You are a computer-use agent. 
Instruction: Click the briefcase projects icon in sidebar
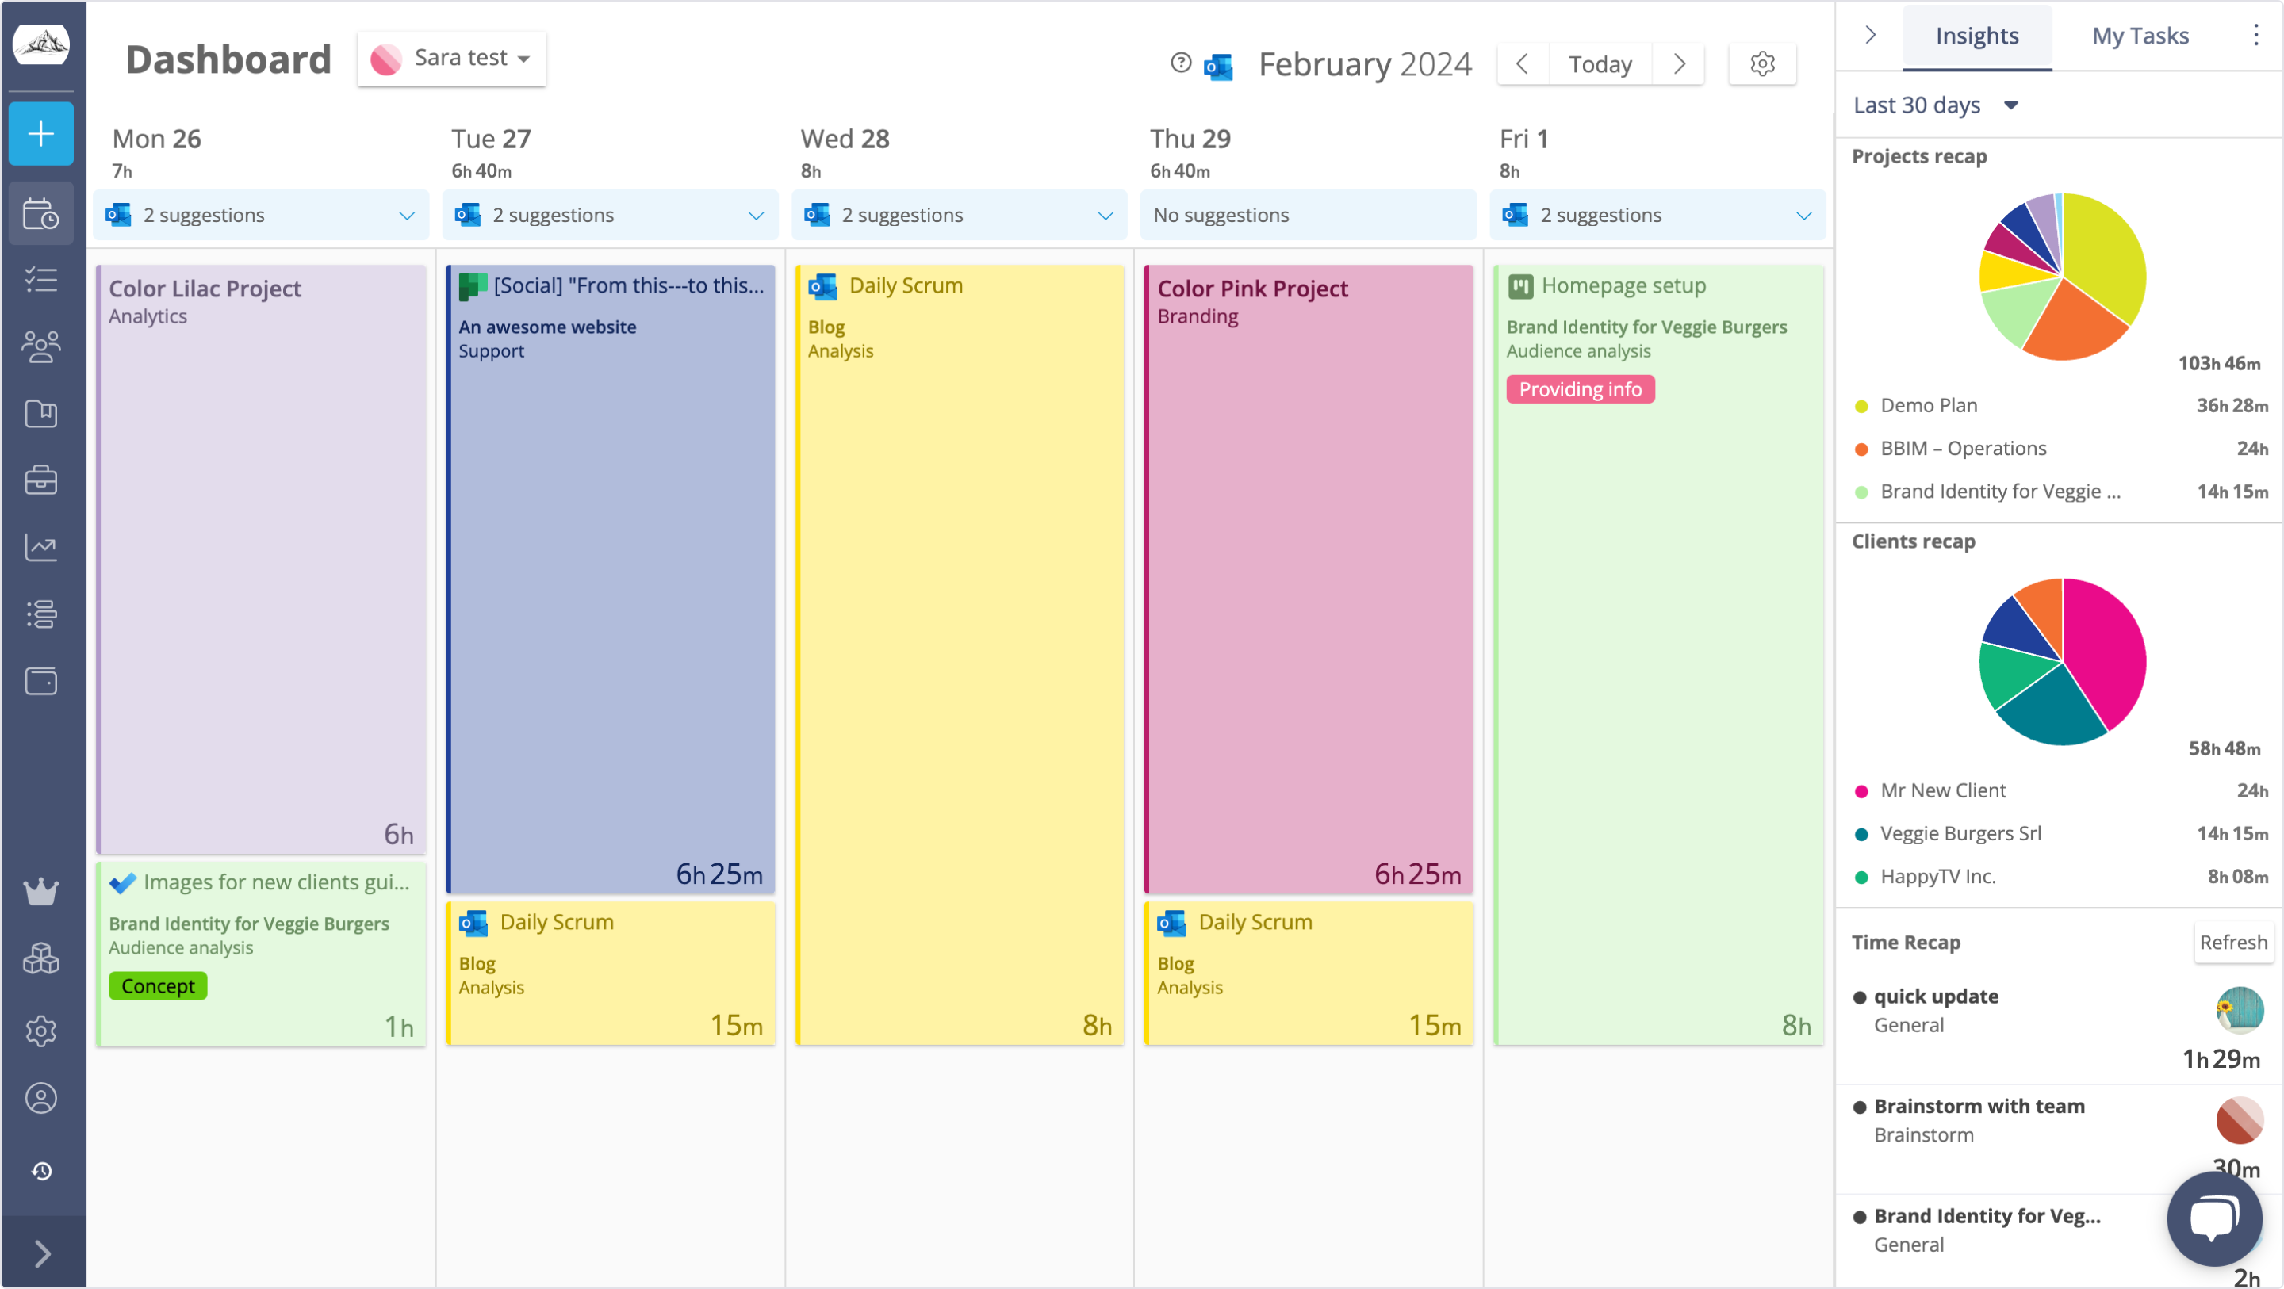(x=40, y=480)
